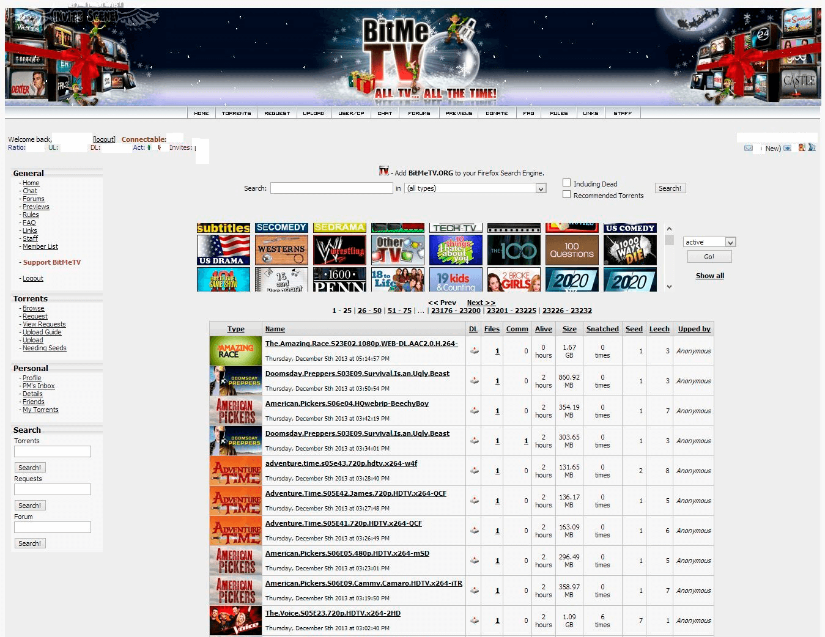The image size is (825, 637).
Task: Open the Support BitMeTV sidebar link
Action: [52, 262]
